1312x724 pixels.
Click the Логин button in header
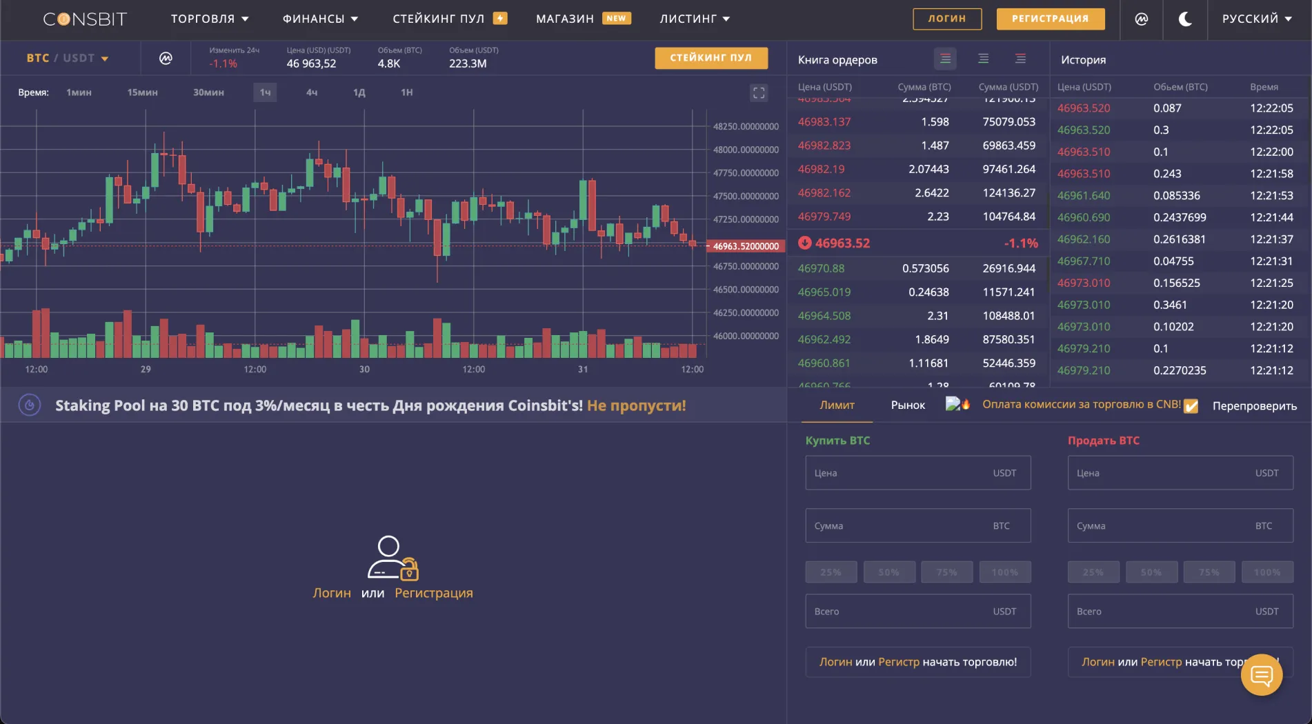tap(947, 19)
